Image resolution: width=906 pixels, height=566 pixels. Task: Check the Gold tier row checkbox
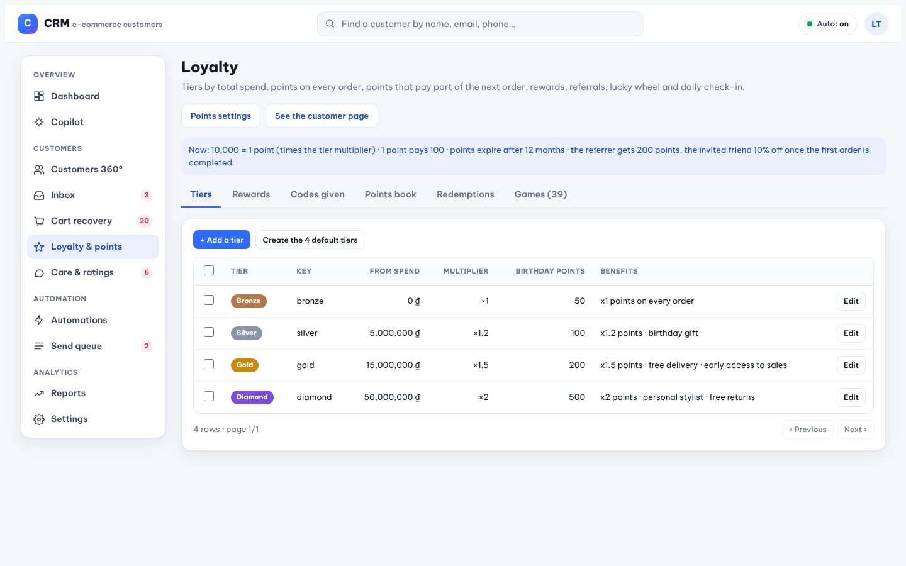click(209, 364)
